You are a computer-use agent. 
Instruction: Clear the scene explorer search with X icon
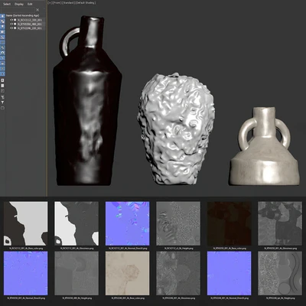click(x=37, y=10)
